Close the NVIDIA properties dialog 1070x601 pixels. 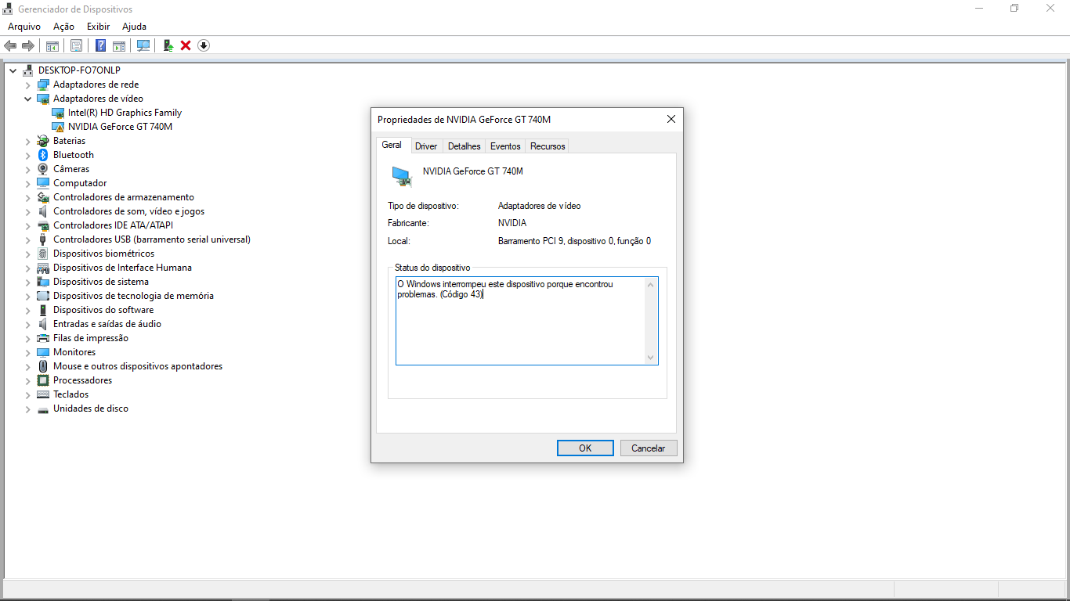point(671,119)
